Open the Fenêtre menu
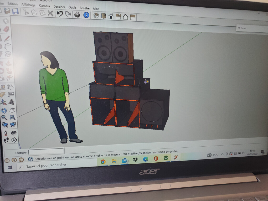 [x=85, y=8]
